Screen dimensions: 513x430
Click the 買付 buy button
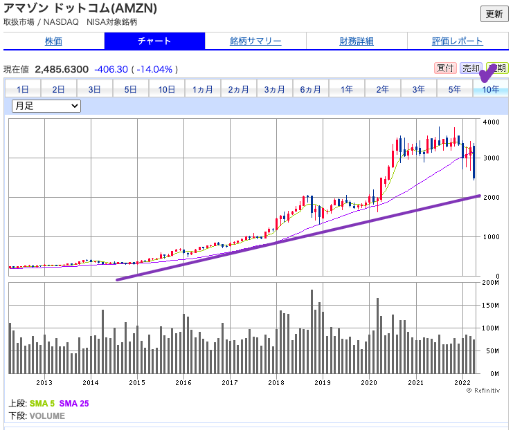(x=445, y=68)
